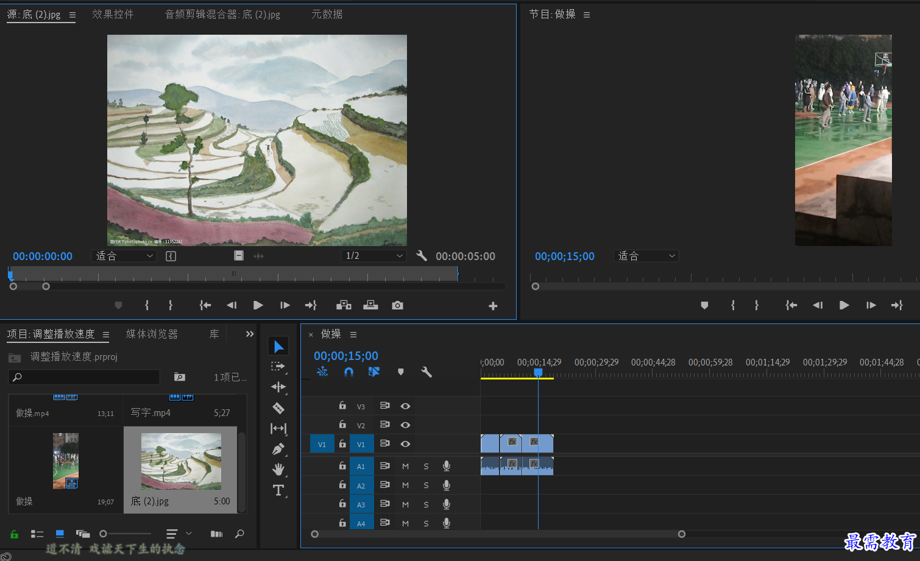The width and height of the screenshot is (920, 561).
Task: Click timeline playhead at 00;00;15;00
Action: (538, 372)
